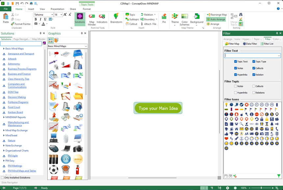
Task: Click the zoom slider handle
Action: 261,188
